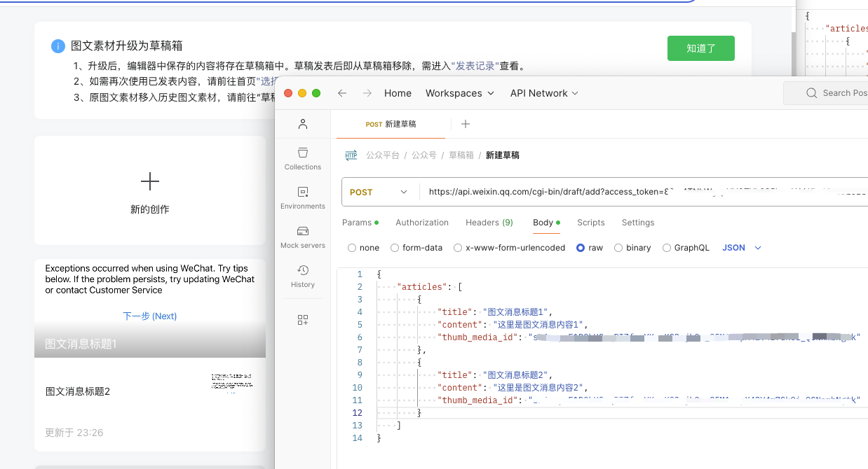Click the Search Postman field
868x469 pixels.
tap(826, 93)
